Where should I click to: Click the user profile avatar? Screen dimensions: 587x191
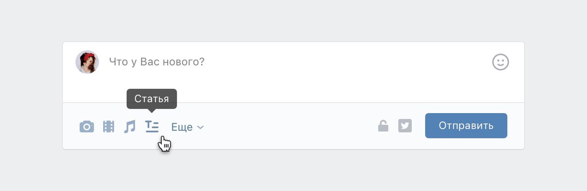[87, 62]
